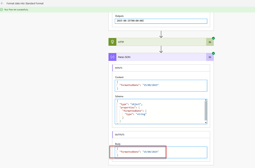Click inside the Content JSON box

click(x=161, y=86)
